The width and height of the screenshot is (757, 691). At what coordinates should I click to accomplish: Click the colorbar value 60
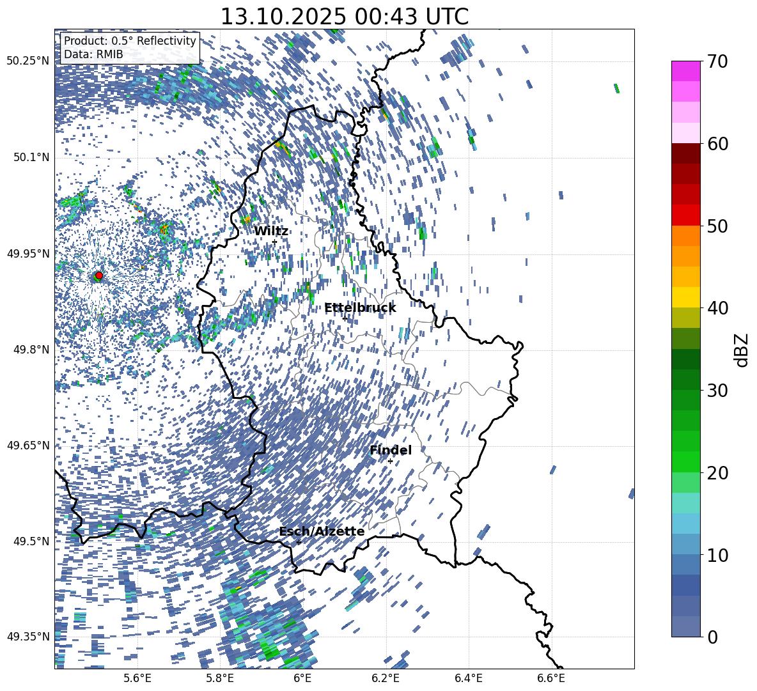[x=717, y=144]
